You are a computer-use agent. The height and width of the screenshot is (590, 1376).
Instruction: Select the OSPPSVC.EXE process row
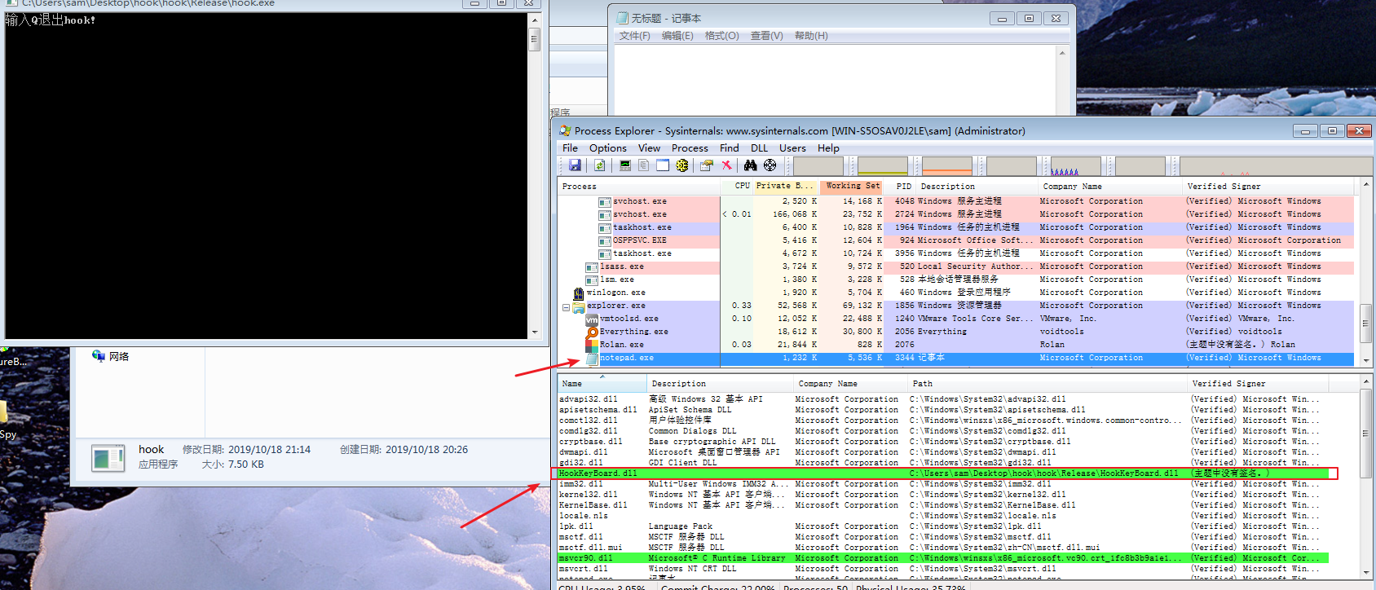(x=955, y=240)
